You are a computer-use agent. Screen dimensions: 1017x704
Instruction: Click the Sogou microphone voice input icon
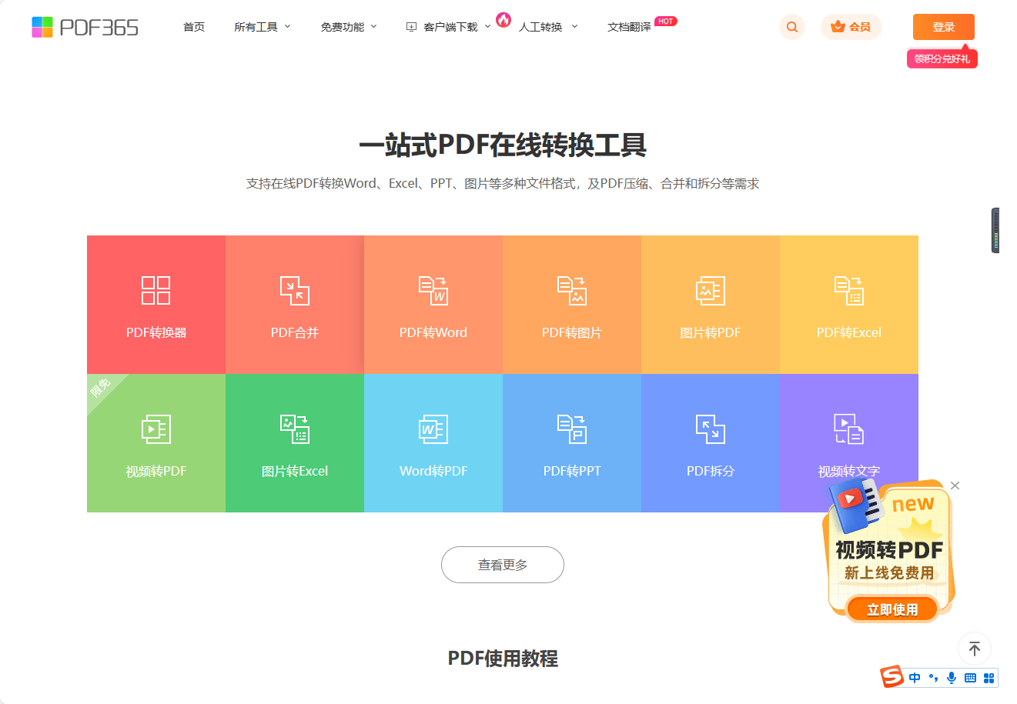coord(952,678)
